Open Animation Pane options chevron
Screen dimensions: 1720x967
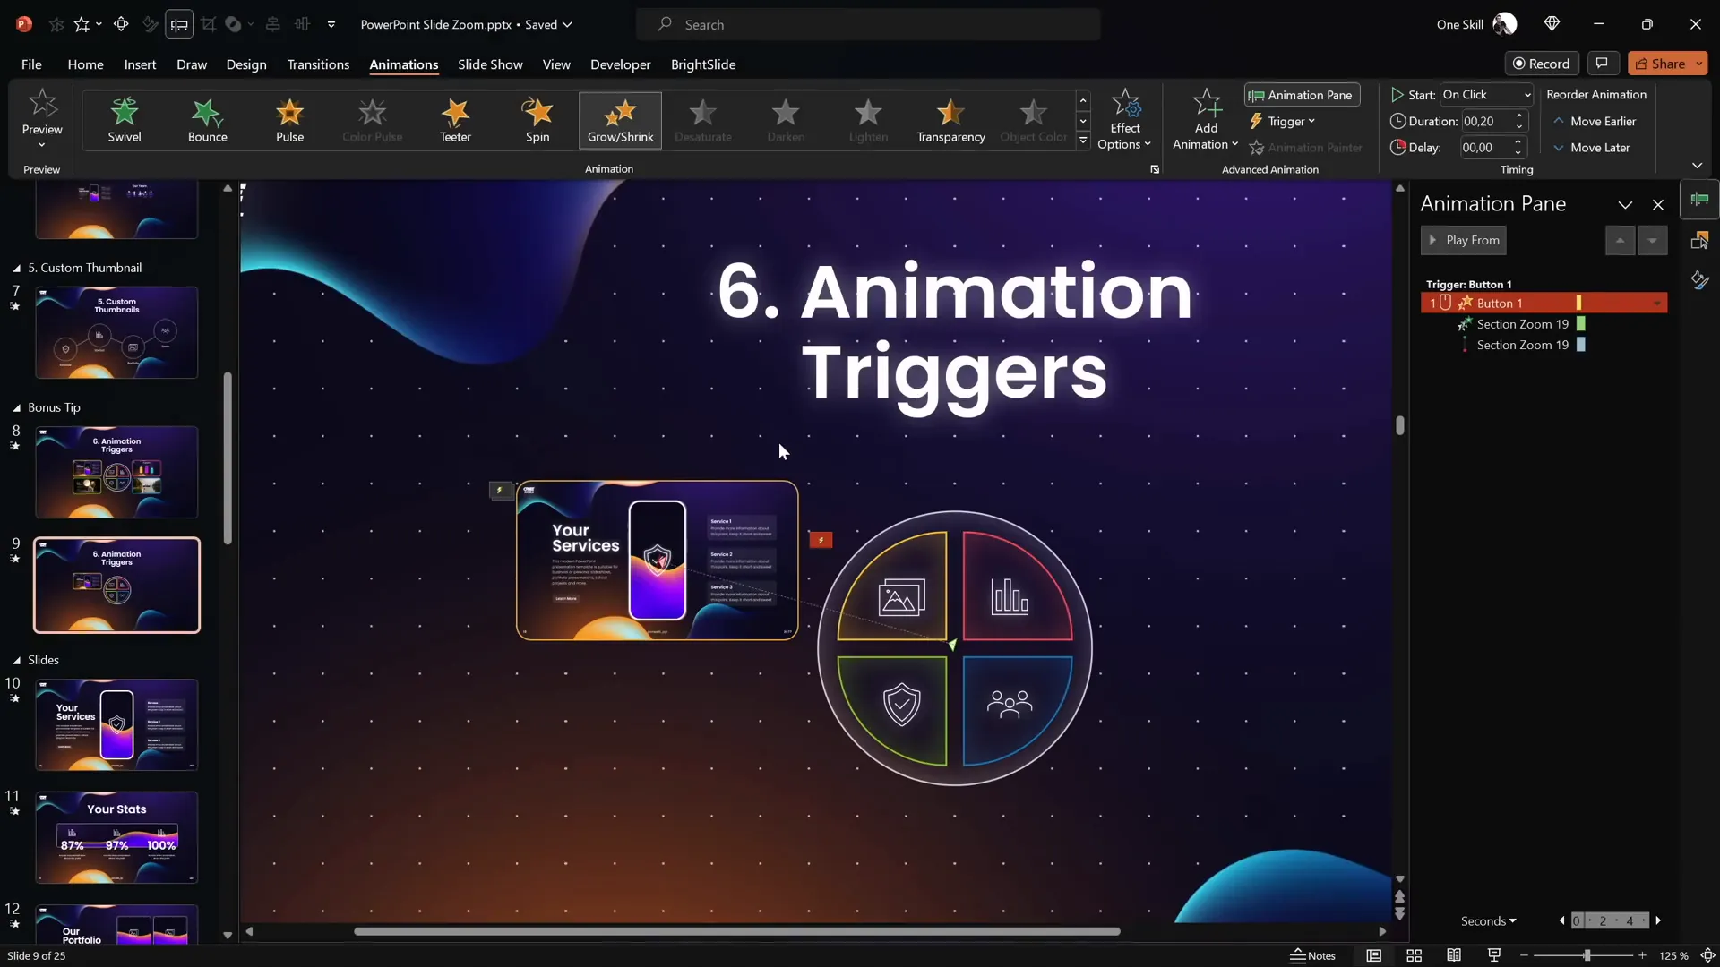click(x=1625, y=205)
